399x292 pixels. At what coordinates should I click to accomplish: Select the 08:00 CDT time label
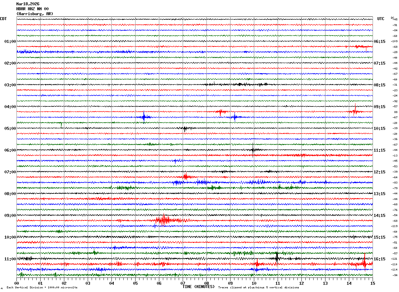10,194
